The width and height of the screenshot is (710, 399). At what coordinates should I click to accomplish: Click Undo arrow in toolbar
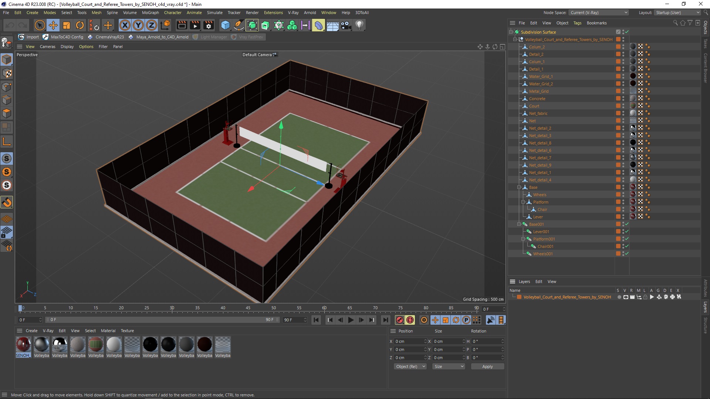(10, 25)
